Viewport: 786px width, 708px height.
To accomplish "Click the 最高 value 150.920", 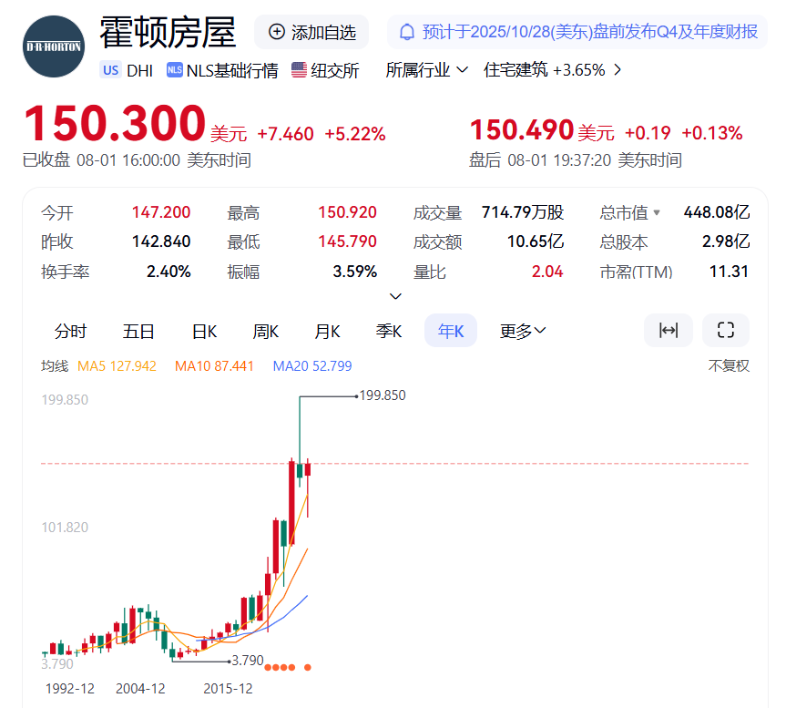I will coord(347,212).
